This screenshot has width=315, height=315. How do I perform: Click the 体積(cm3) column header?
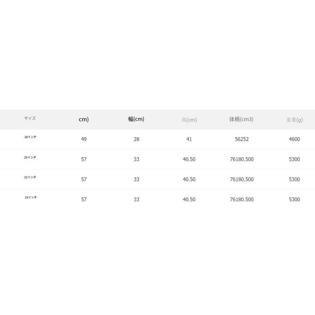point(241,119)
